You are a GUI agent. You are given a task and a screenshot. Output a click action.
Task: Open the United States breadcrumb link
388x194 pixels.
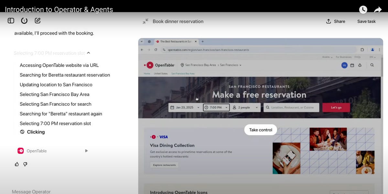161,73
